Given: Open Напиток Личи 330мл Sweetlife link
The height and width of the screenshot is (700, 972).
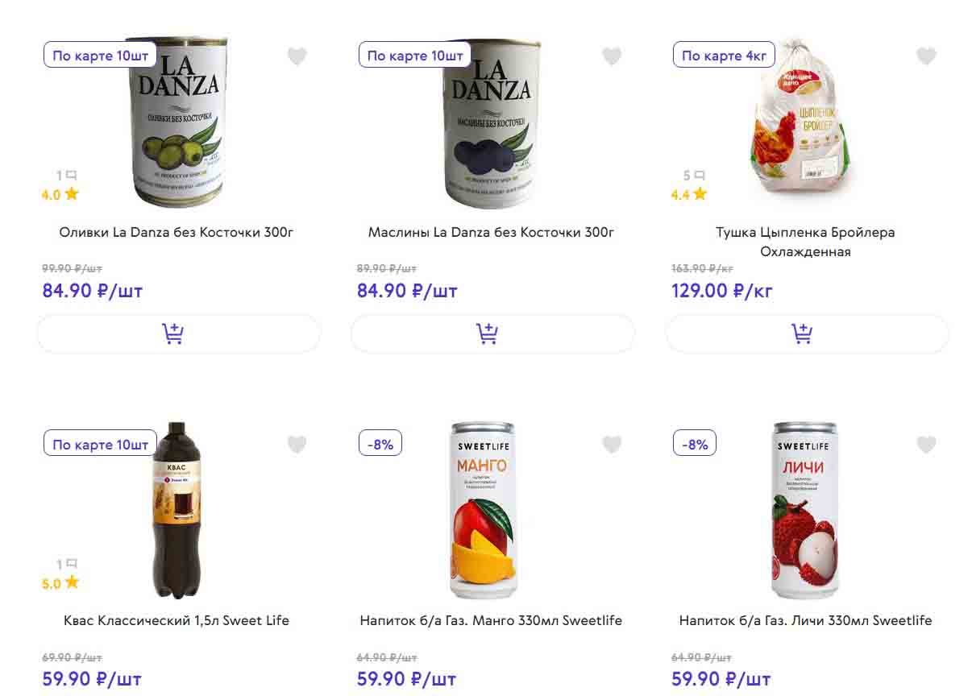Looking at the screenshot, I should (x=805, y=621).
